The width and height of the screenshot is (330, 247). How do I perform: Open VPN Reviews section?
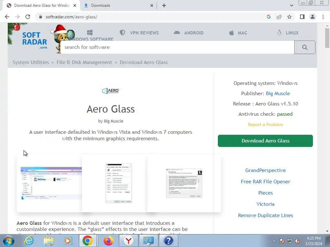139,33
